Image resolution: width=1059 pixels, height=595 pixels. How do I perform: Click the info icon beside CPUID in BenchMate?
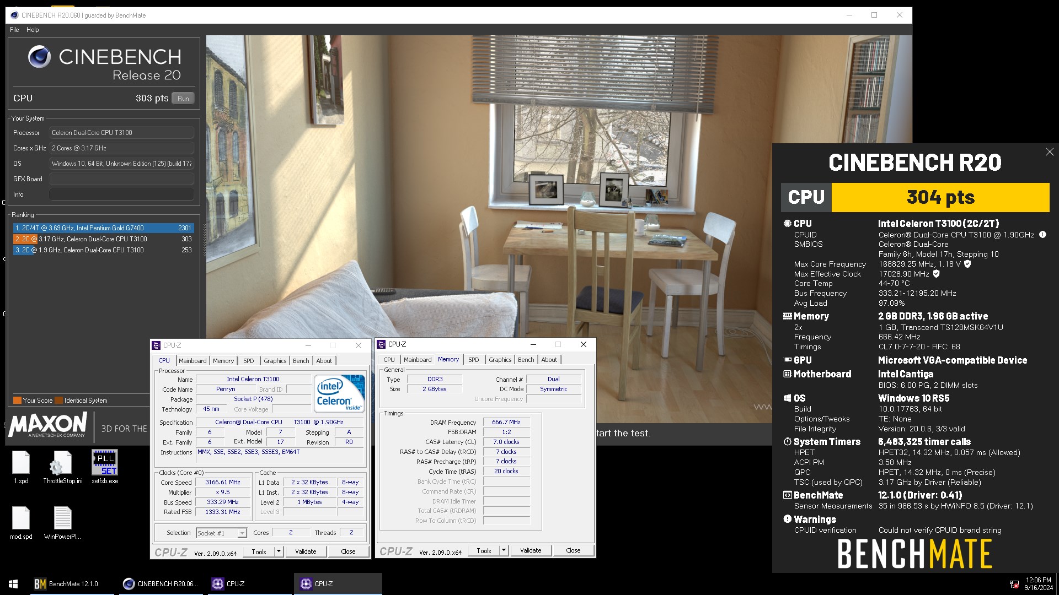click(1042, 235)
